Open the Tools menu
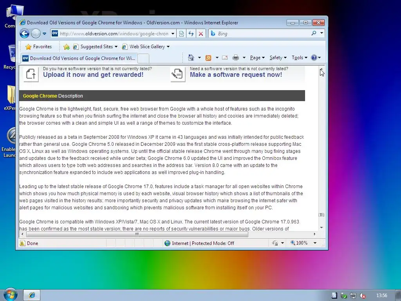 [300, 58]
